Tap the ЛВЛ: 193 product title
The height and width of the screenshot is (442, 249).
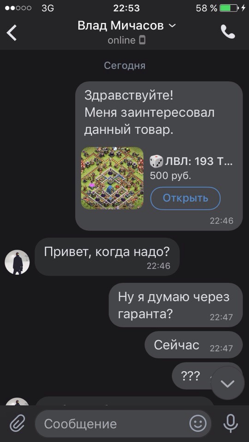pyautogui.click(x=198, y=162)
